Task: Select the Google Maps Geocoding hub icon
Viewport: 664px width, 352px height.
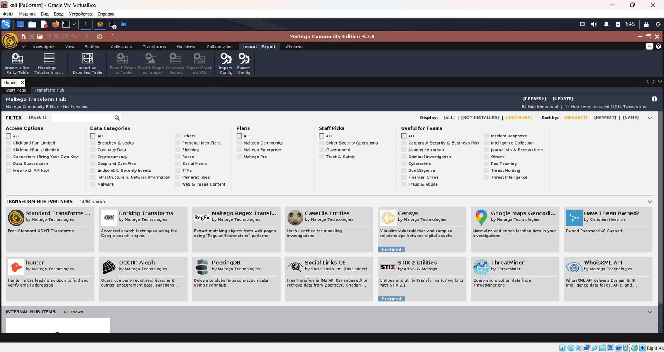Action: click(481, 217)
